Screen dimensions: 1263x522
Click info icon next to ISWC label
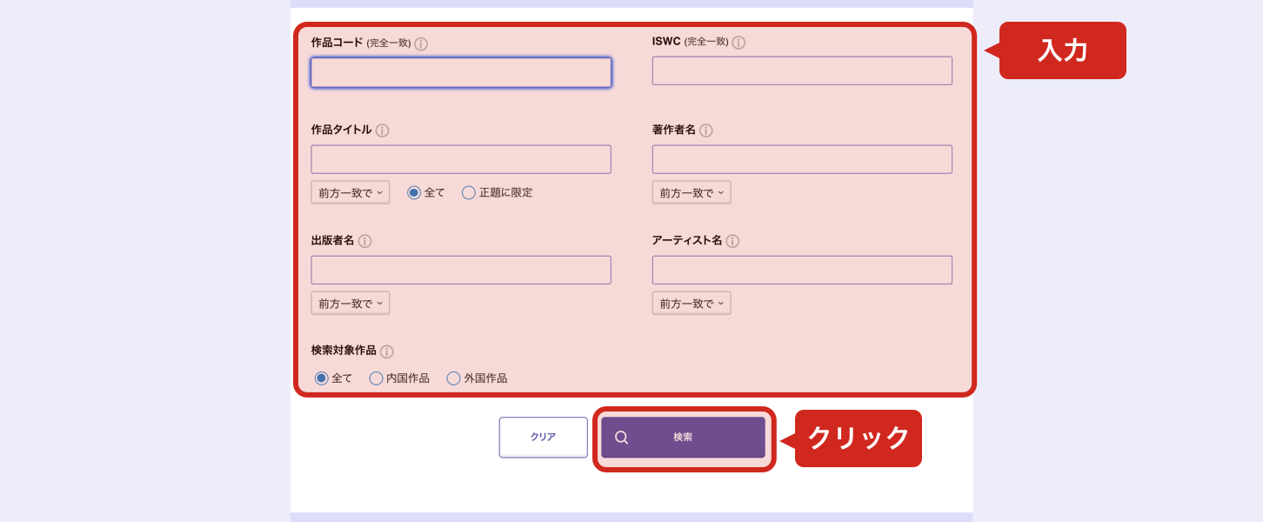click(738, 43)
